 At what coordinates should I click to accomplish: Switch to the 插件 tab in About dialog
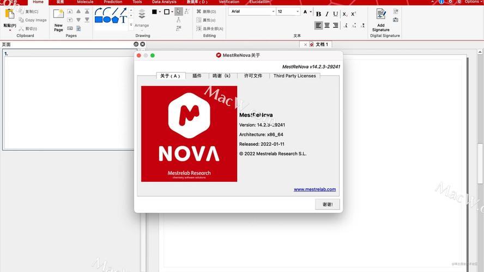click(x=197, y=76)
